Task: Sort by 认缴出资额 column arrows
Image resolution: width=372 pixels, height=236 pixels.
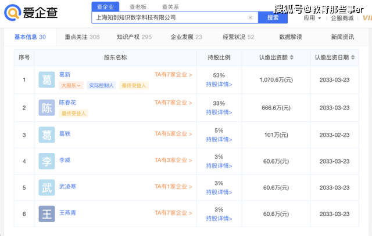Action: tap(291, 57)
